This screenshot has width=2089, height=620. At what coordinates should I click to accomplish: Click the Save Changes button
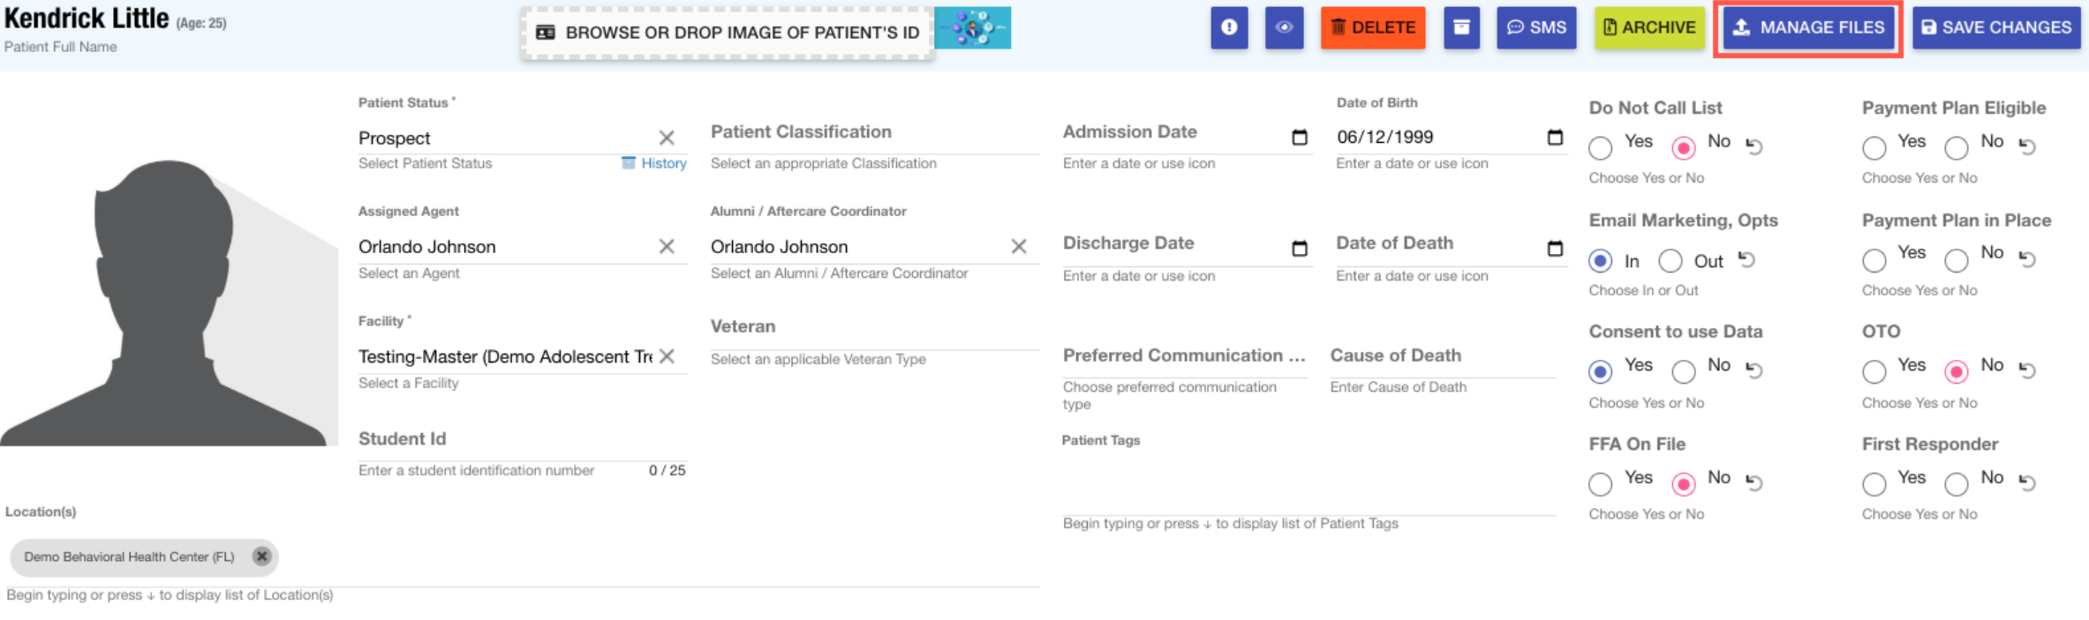click(x=1995, y=28)
